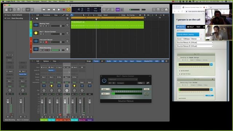Open the SEND dropdown in Source-Nexus
233x131 pixels.
[x=106, y=89]
